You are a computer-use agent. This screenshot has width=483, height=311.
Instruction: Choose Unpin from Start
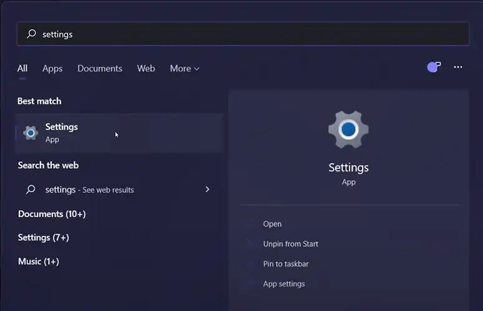point(290,244)
